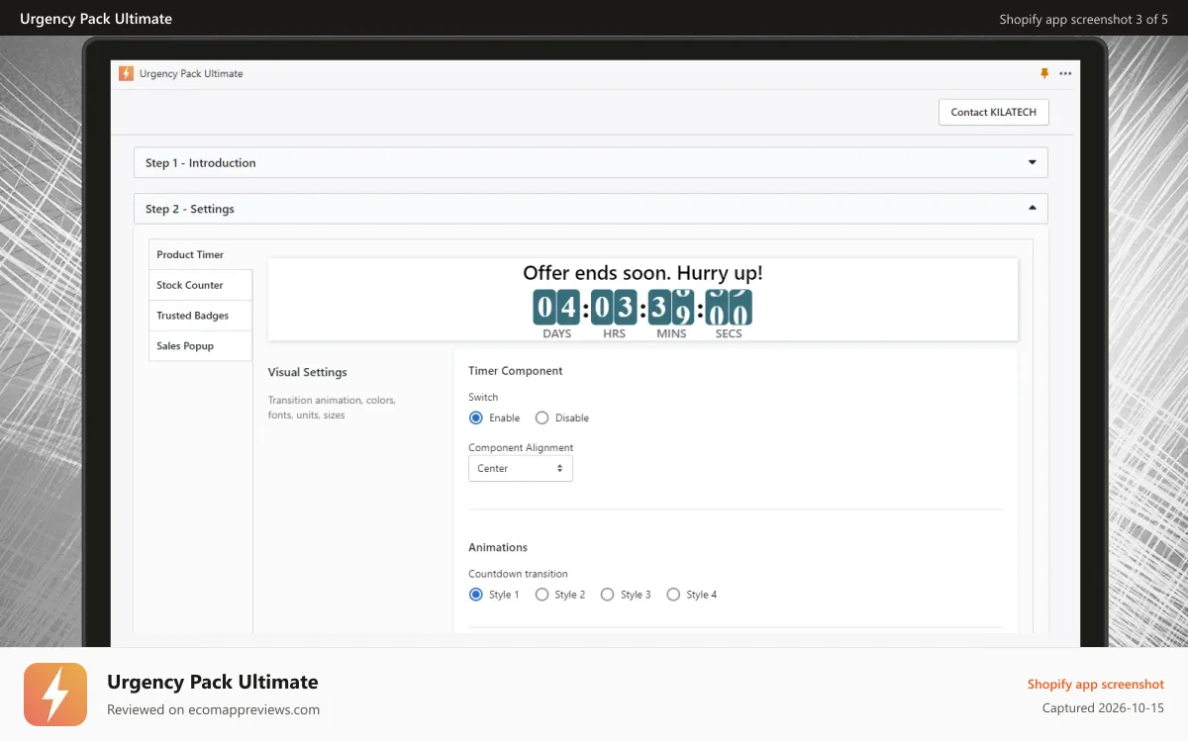Click the MINS label under timer
1188x742 pixels.
coord(671,334)
